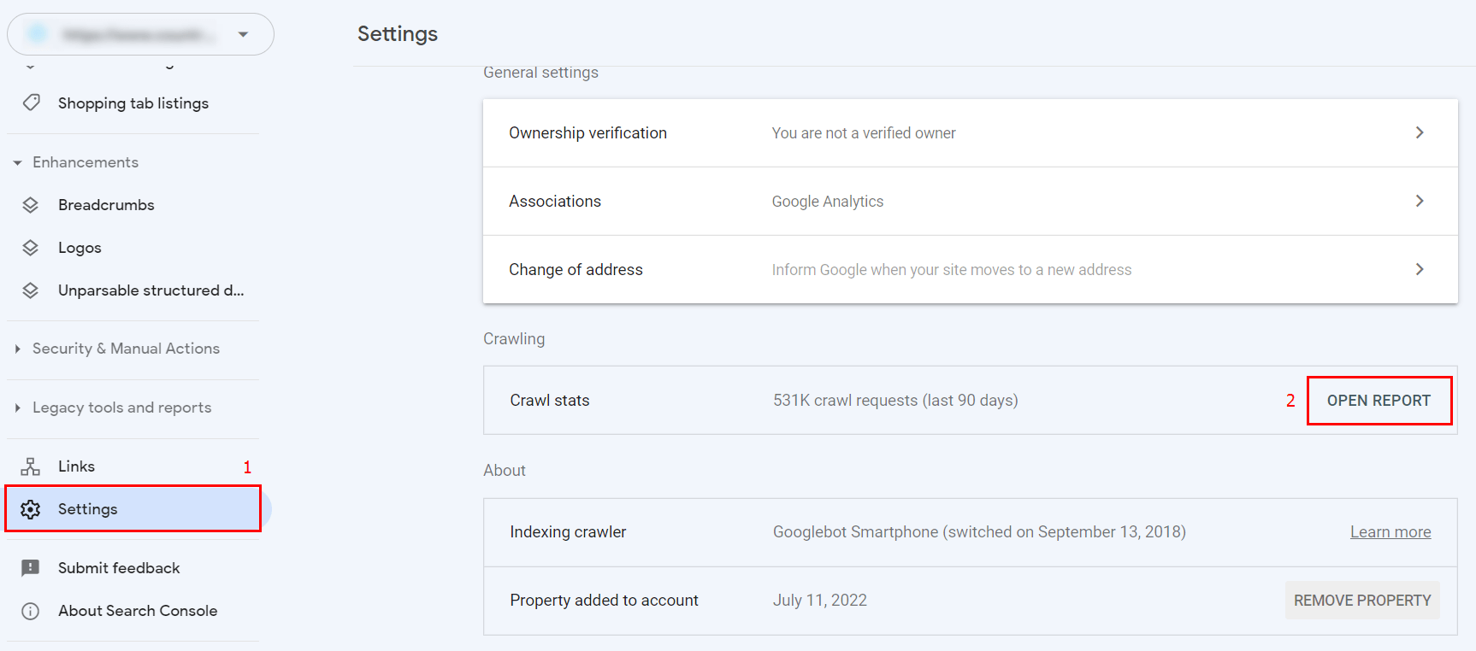Open the Links report
The image size is (1476, 651).
tap(76, 466)
